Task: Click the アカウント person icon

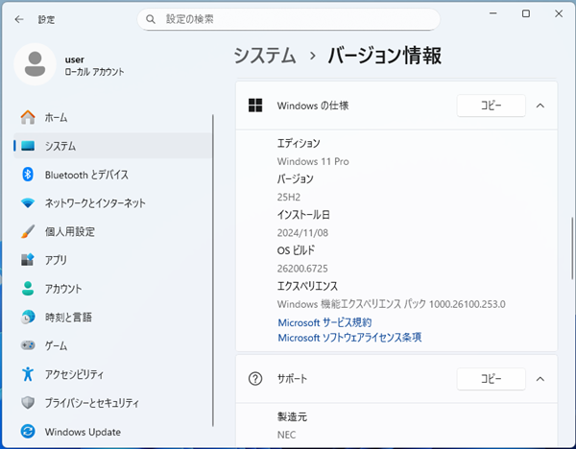Action: (28, 288)
